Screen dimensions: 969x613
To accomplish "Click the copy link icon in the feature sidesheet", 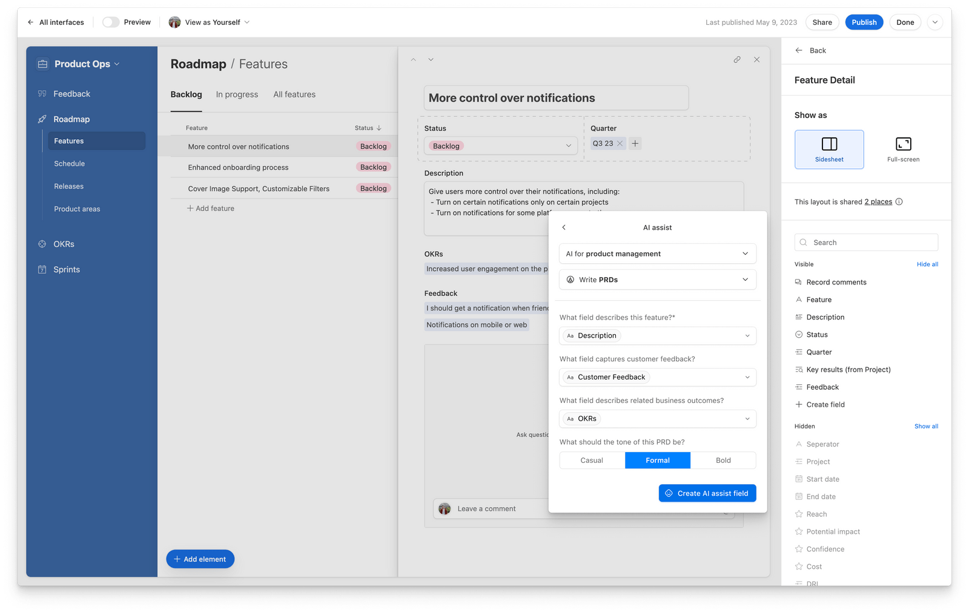I will [x=737, y=59].
